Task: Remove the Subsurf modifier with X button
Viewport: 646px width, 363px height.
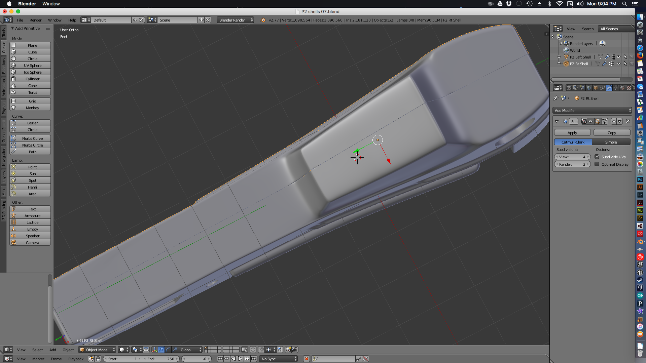Action: 628,121
